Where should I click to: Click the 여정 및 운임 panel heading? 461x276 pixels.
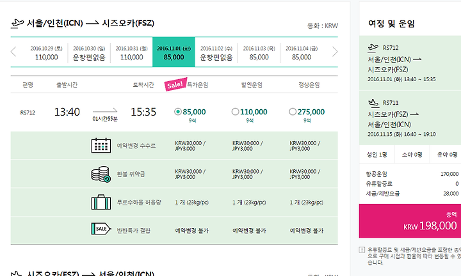point(391,24)
